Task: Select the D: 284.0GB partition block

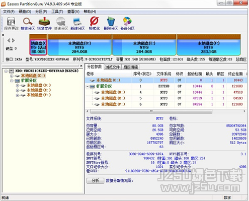Action: [79, 45]
